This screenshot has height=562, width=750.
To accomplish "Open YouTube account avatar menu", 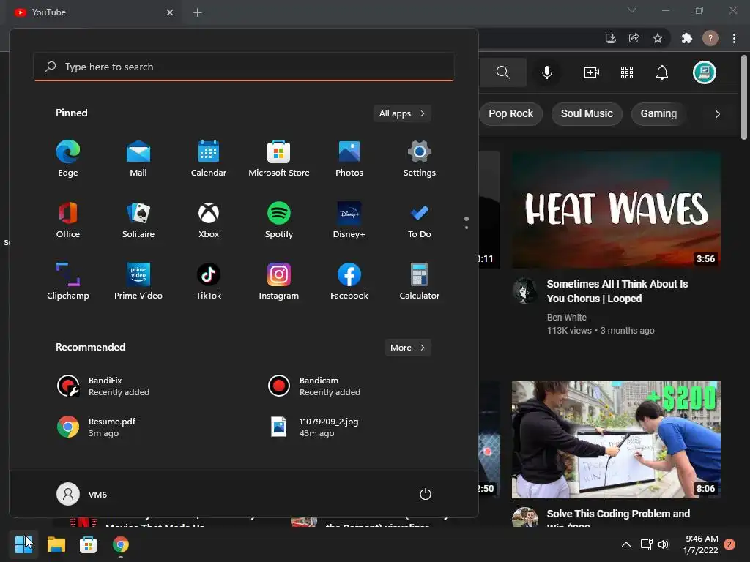I will [704, 72].
